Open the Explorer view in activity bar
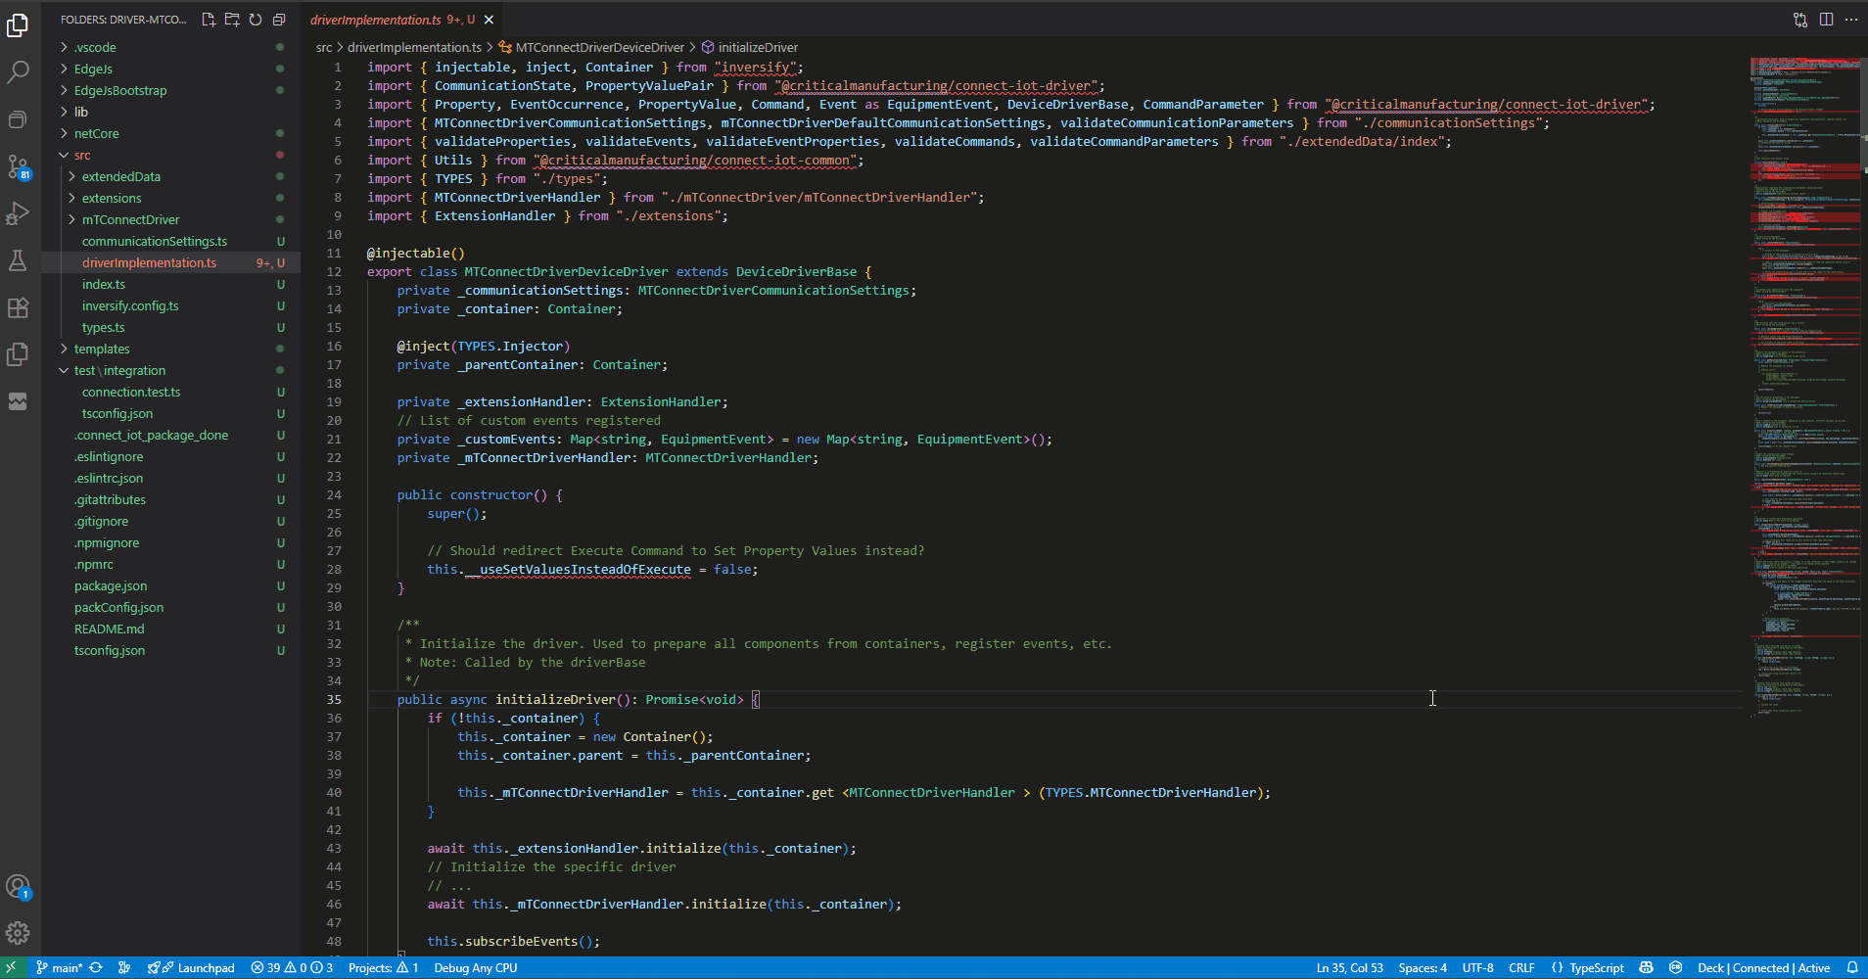The height and width of the screenshot is (979, 1868). pos(18,24)
